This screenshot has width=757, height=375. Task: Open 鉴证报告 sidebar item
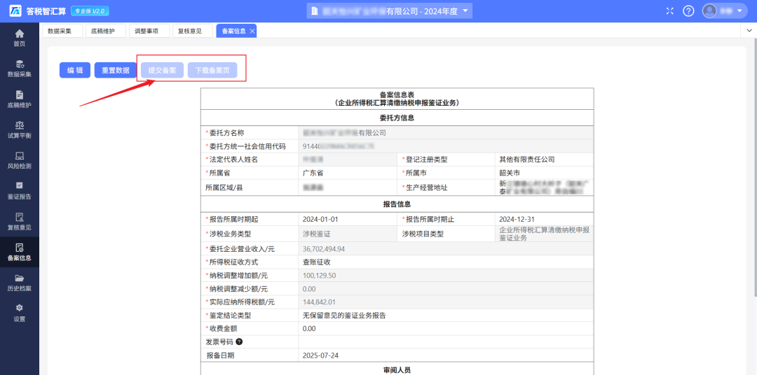pos(20,191)
